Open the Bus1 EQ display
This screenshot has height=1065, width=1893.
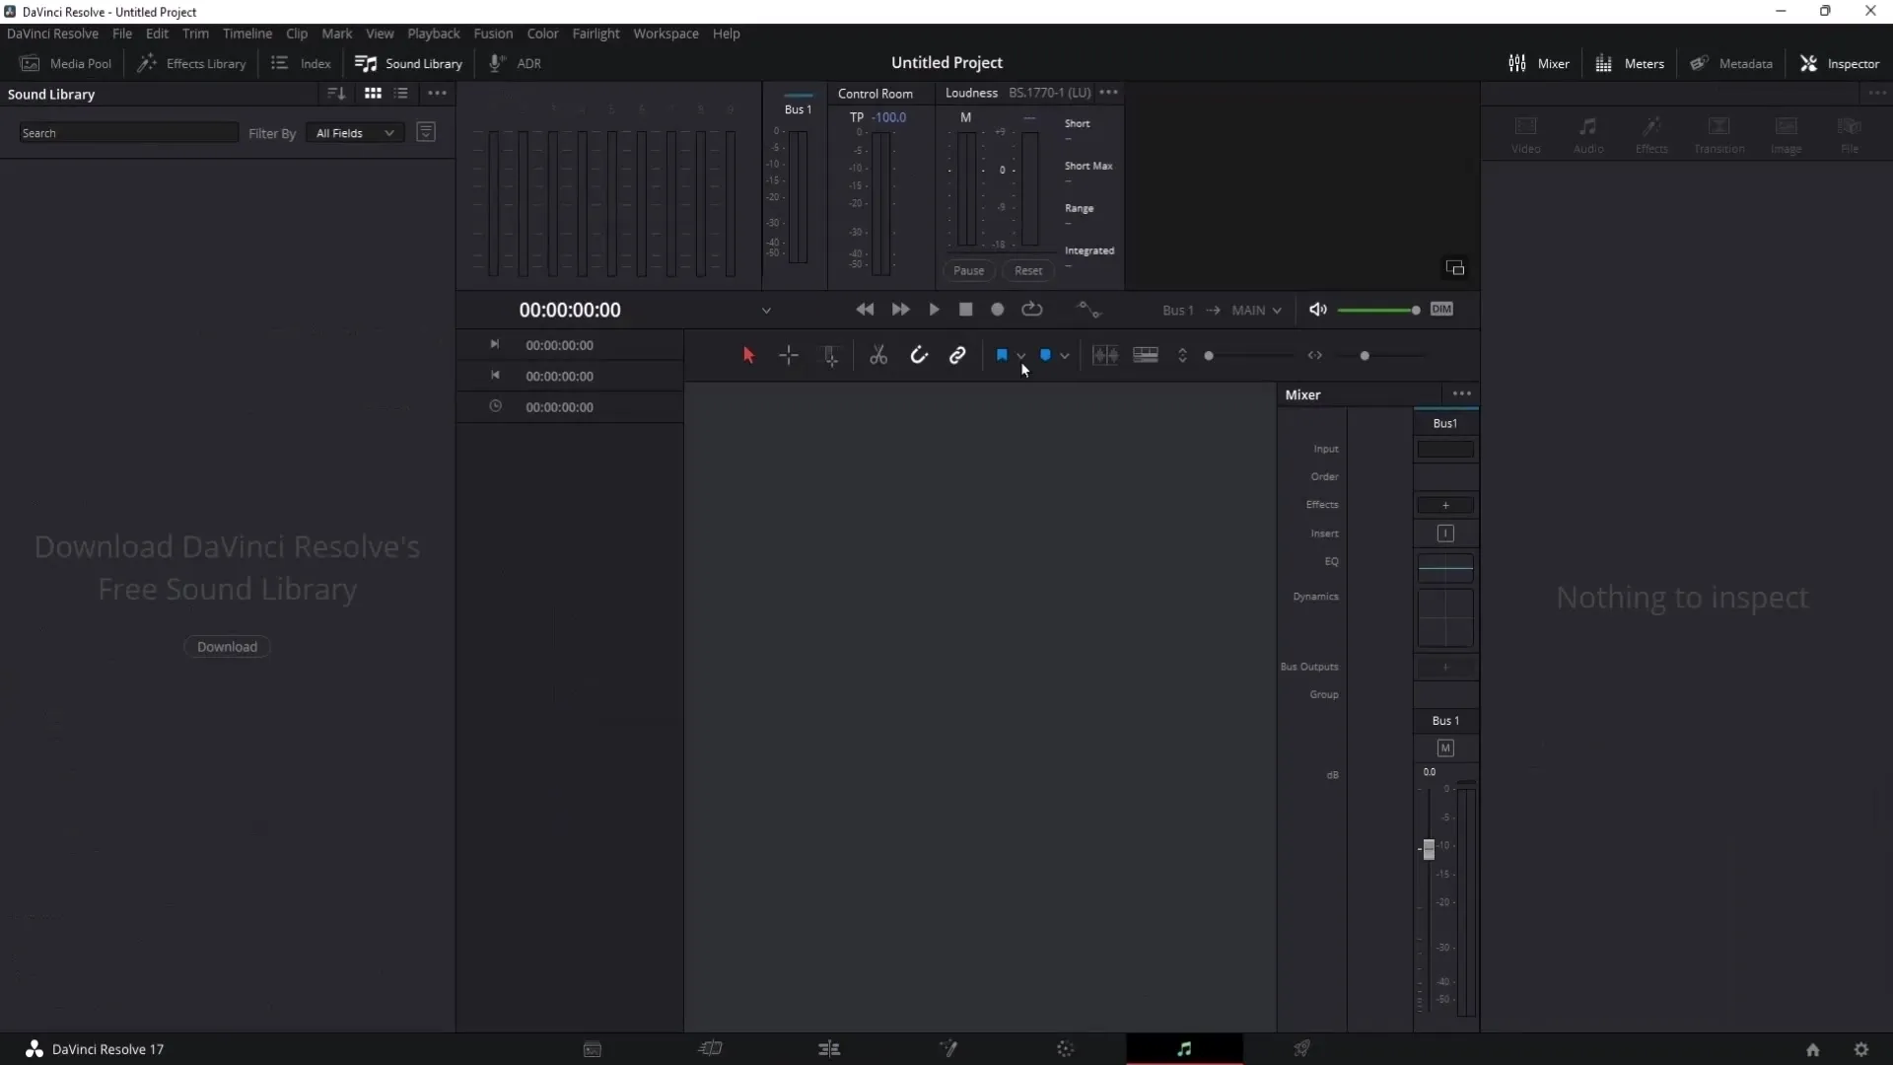[1445, 568]
